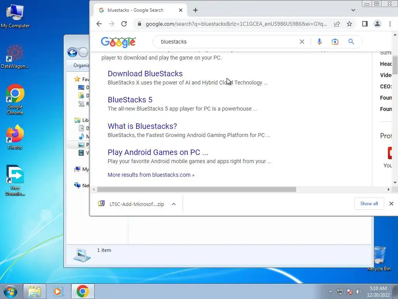Go to Google home via holiday logo
Viewport: 398px width, 299px height.
coord(118,42)
